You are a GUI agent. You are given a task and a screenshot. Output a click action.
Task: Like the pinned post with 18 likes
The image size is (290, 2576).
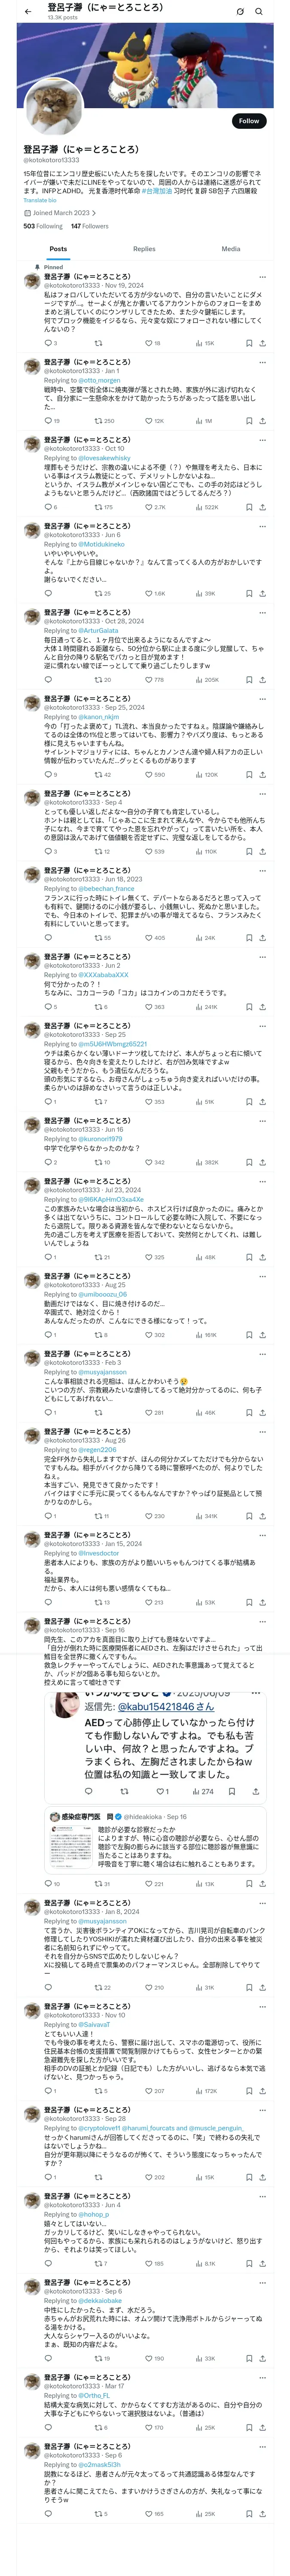[148, 343]
